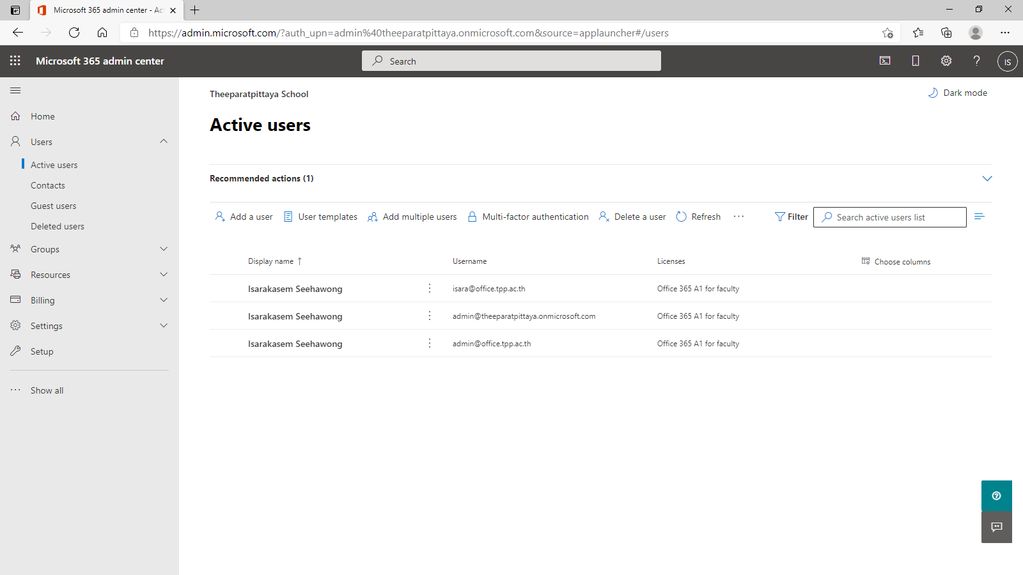Image resolution: width=1023 pixels, height=575 pixels.
Task: Expand Recommended actions chevron
Action: coord(987,178)
